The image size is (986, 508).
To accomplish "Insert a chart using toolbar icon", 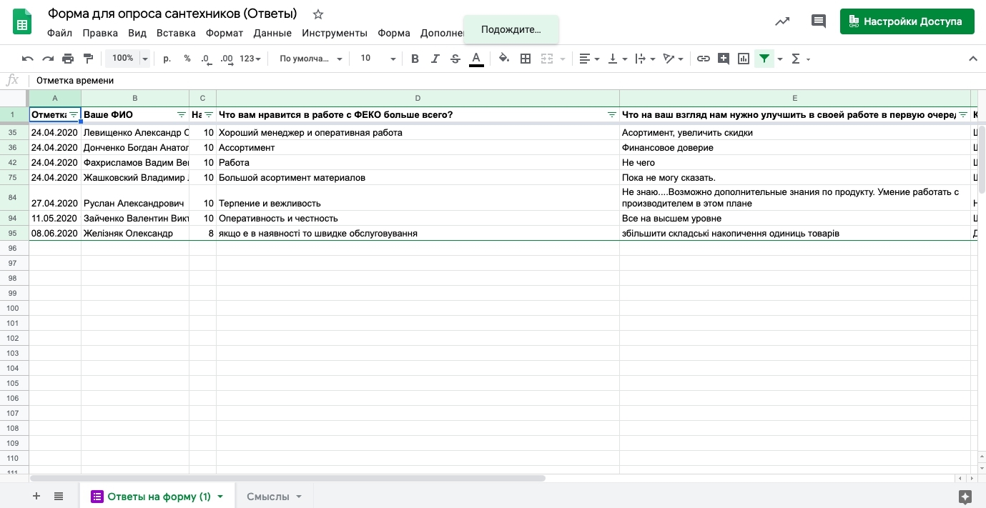I will 744,59.
